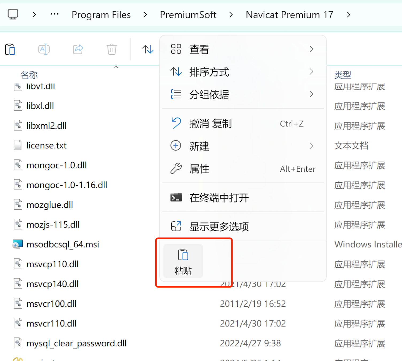Click the highlighted 粘贴 button
This screenshot has width=402, height=361.
(x=183, y=261)
